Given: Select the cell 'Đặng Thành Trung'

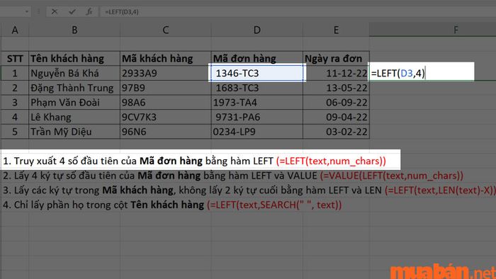Looking at the screenshot, I should pyautogui.click(x=74, y=88).
